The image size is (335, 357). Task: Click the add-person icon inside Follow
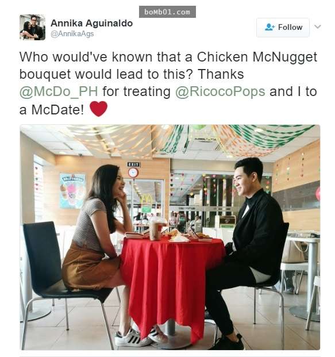tap(270, 27)
